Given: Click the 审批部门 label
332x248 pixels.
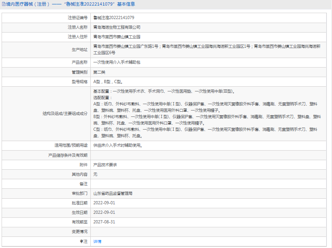Looking at the screenshot, I should pos(80,194).
